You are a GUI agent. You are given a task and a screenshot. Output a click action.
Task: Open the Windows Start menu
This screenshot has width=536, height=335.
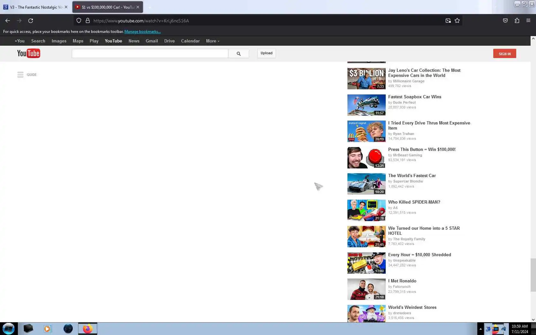9,329
